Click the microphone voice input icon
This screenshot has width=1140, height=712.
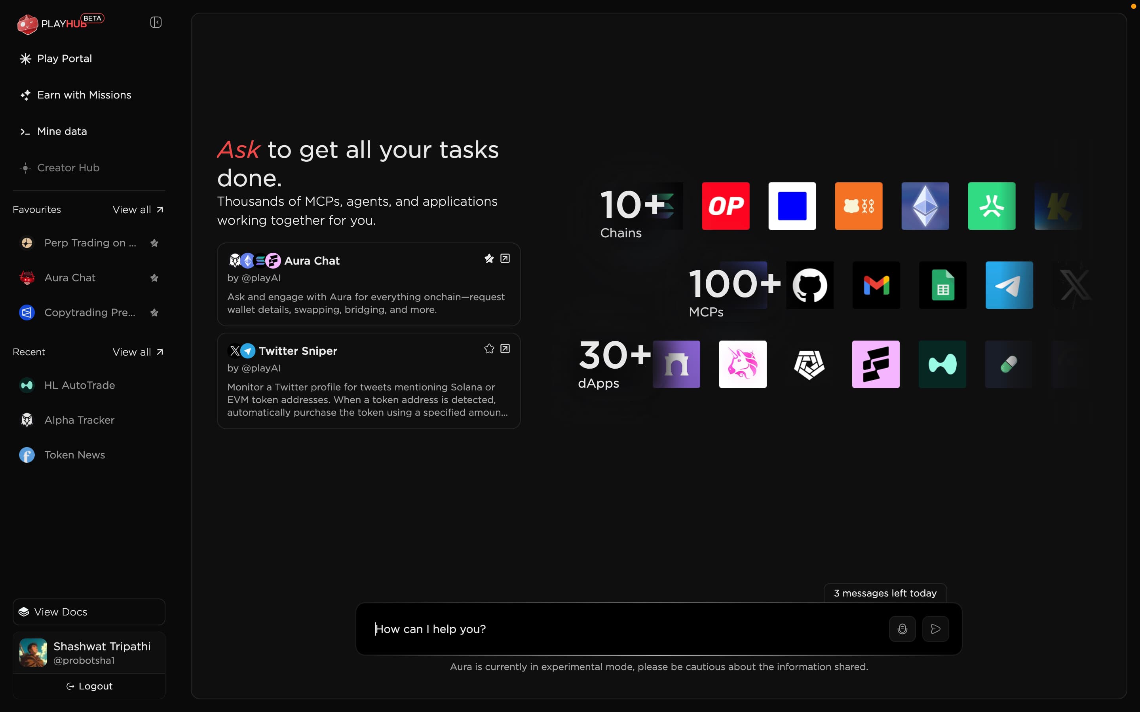click(x=902, y=629)
